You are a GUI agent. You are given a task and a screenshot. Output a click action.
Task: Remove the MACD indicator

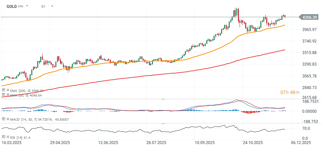pos(8,119)
